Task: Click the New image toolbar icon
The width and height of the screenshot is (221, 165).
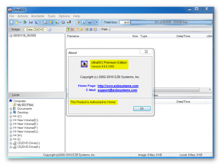Action: click(11, 22)
